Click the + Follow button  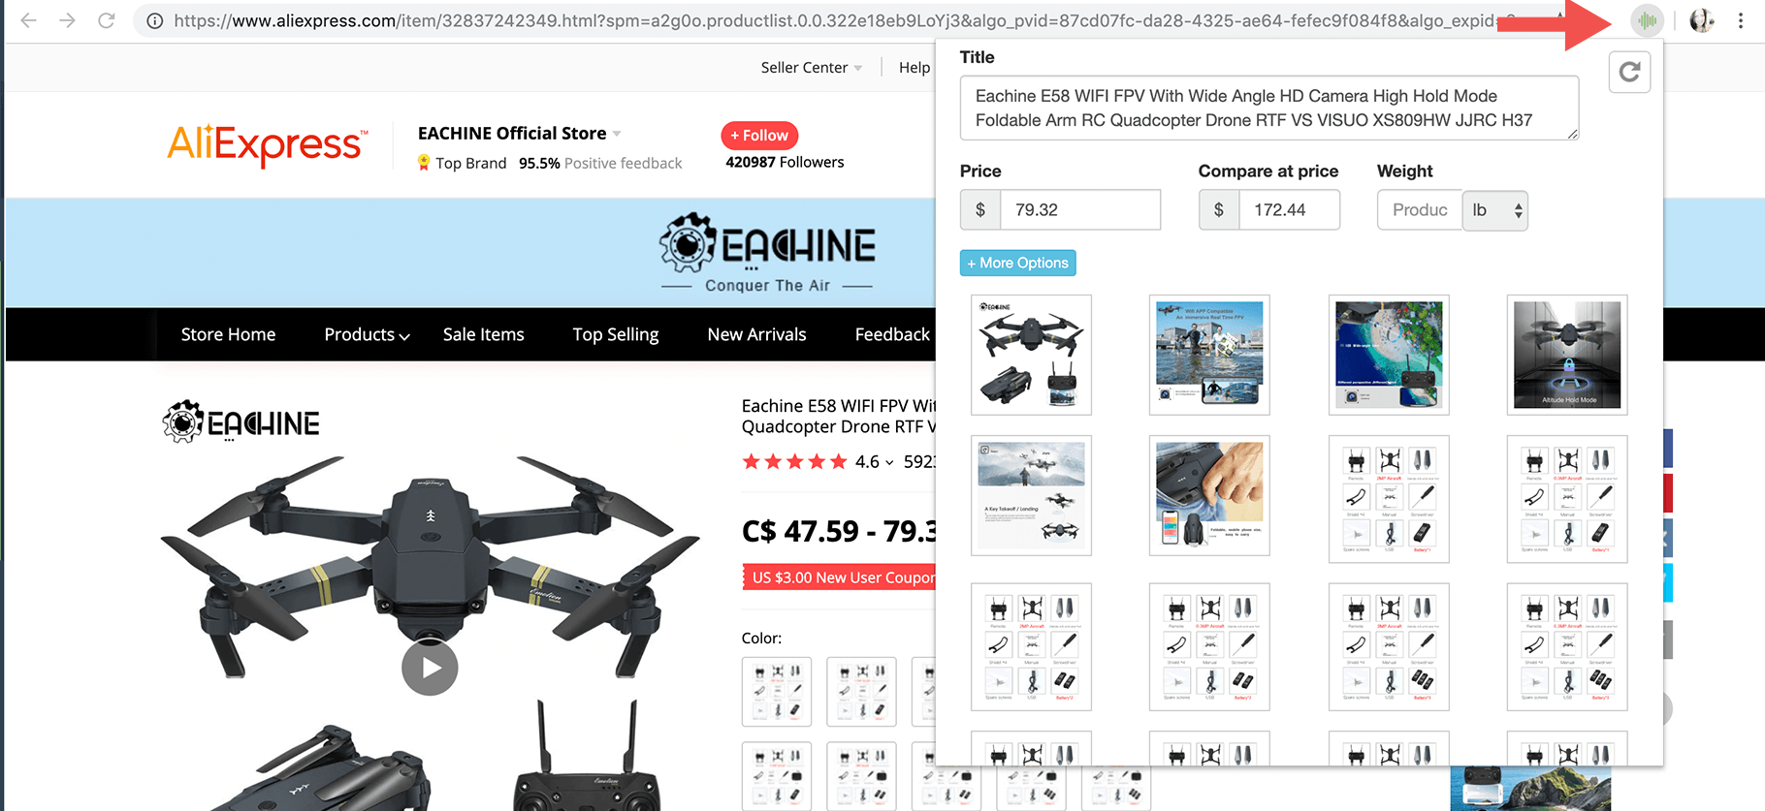[759, 136]
